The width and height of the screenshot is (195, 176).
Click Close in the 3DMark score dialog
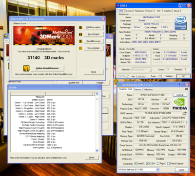(x=94, y=72)
